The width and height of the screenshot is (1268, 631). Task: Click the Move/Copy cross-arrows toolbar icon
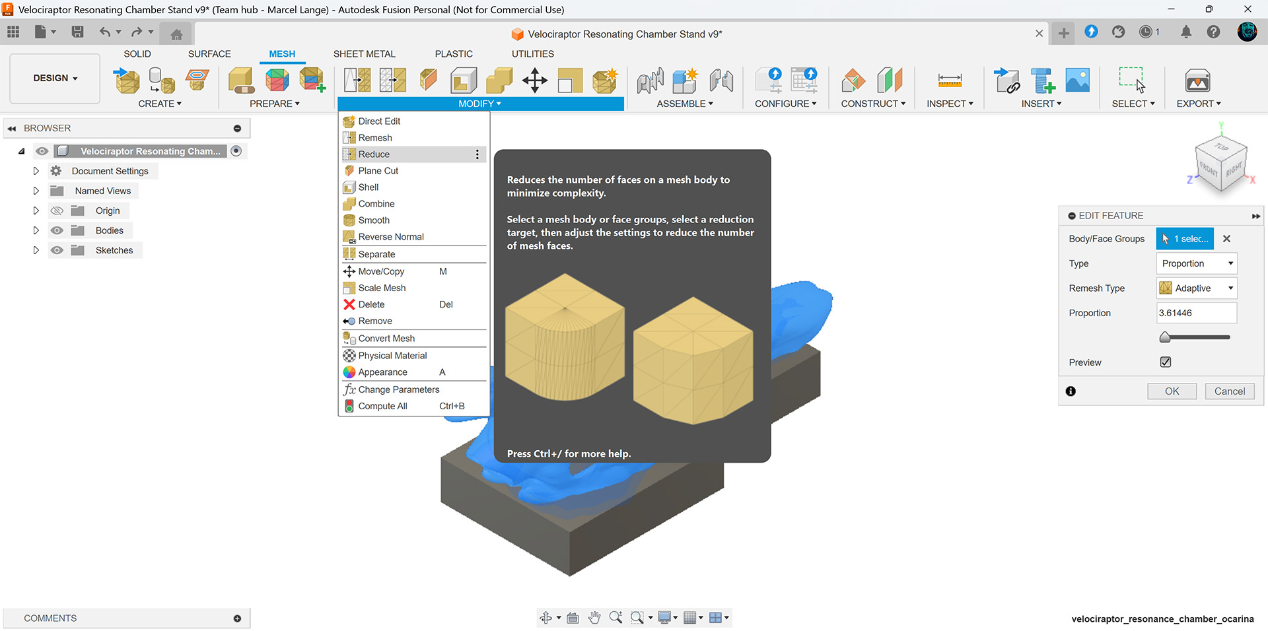pos(534,81)
